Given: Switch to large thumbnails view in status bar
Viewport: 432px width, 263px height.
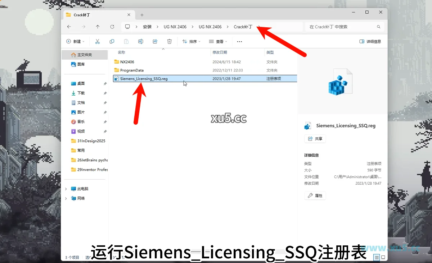Looking at the screenshot, I should click(383, 257).
